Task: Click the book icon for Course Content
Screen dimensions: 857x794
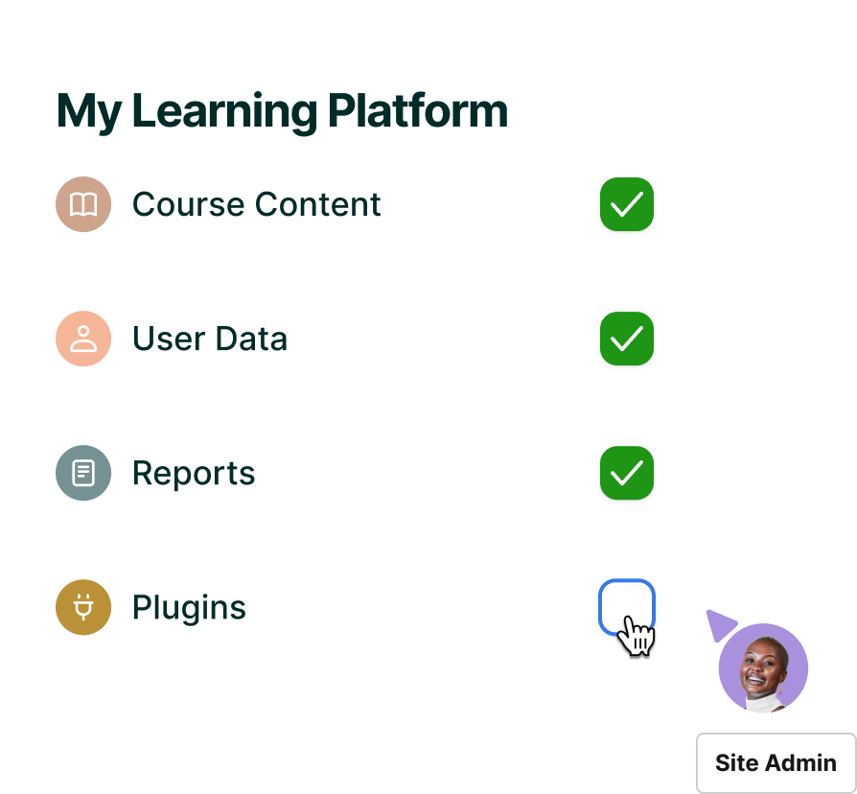Action: pyautogui.click(x=83, y=204)
